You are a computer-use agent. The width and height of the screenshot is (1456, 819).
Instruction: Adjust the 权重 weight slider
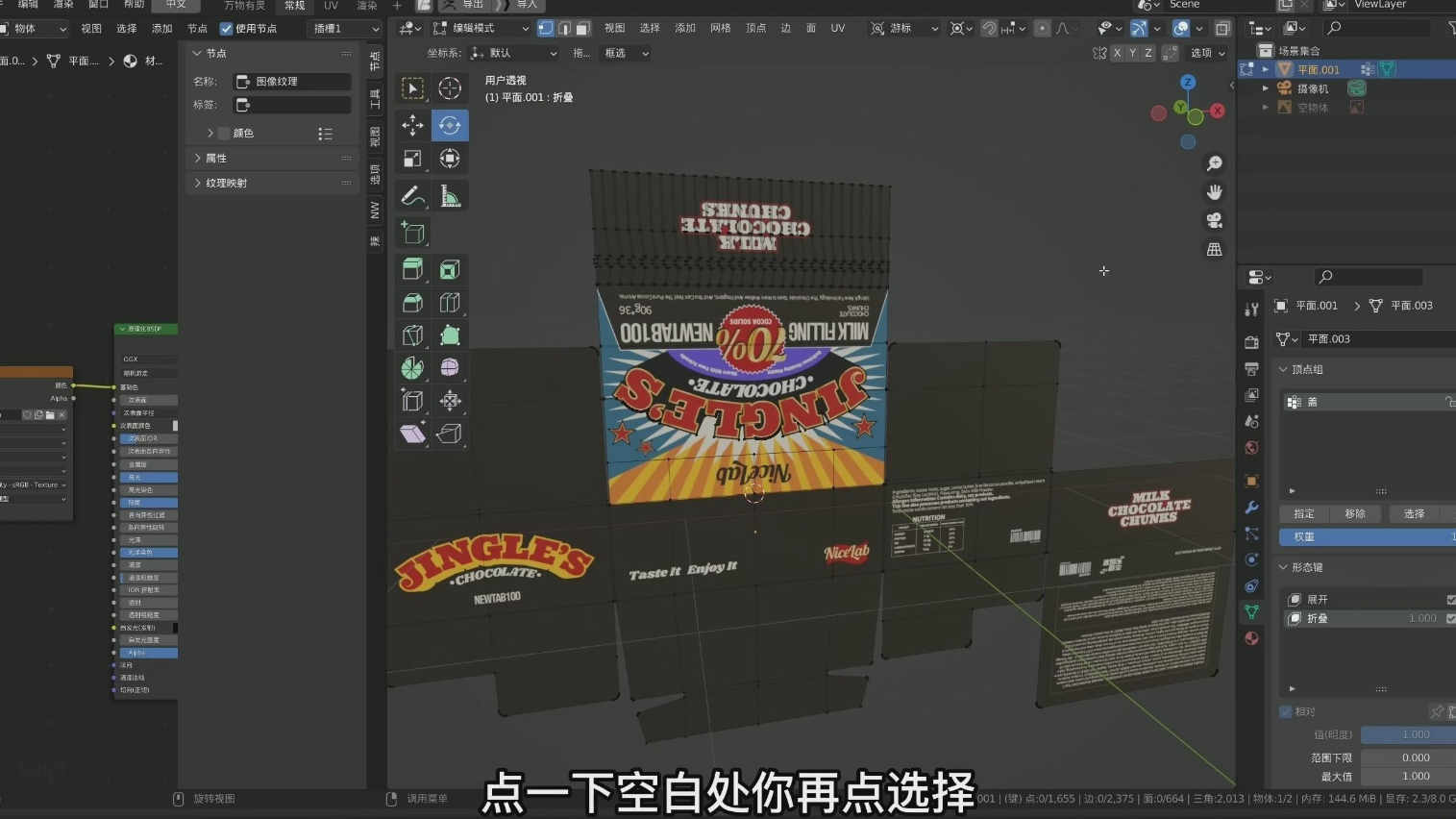[1368, 537]
